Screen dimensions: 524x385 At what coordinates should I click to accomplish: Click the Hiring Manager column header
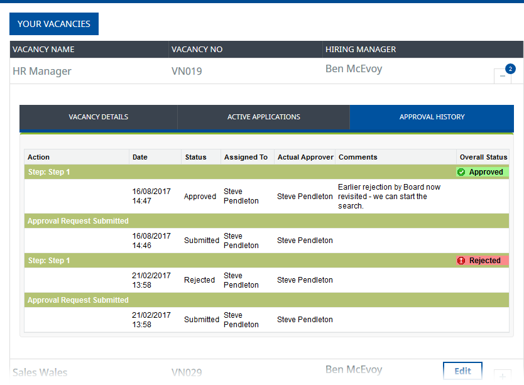(x=360, y=50)
